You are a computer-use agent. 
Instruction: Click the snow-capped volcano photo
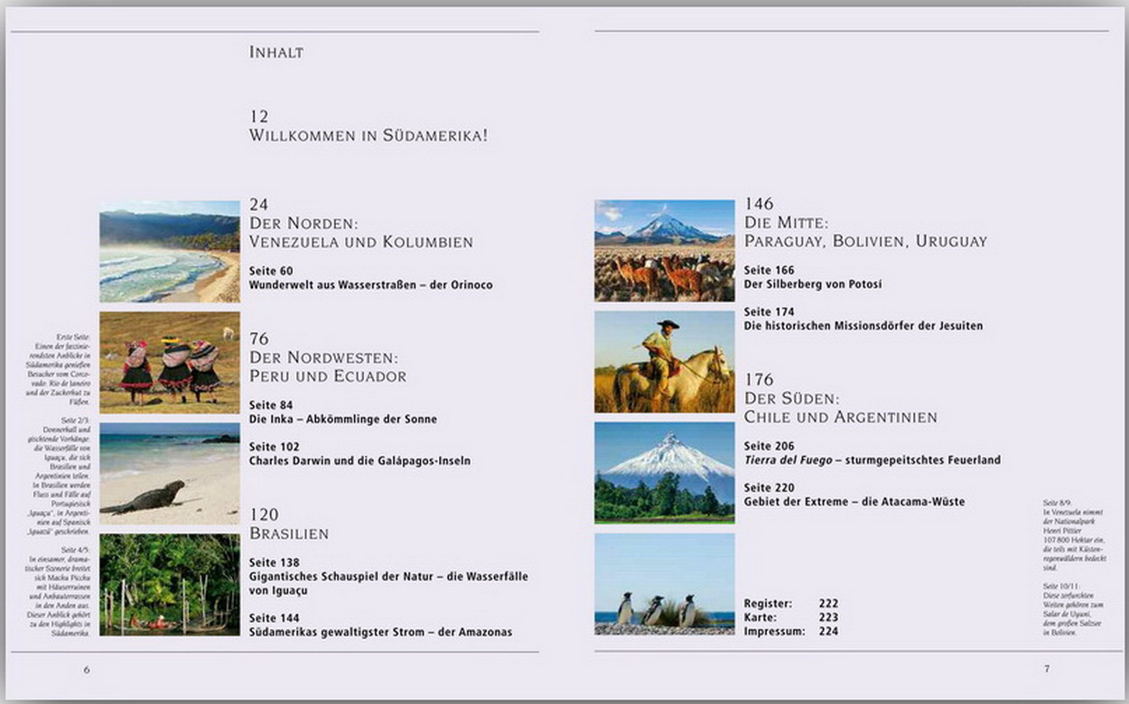point(664,473)
